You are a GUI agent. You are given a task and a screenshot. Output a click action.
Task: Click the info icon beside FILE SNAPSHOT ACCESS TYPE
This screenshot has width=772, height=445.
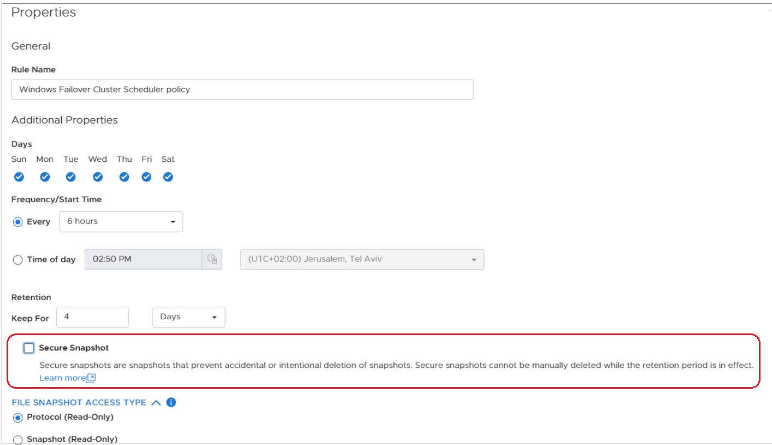(171, 402)
